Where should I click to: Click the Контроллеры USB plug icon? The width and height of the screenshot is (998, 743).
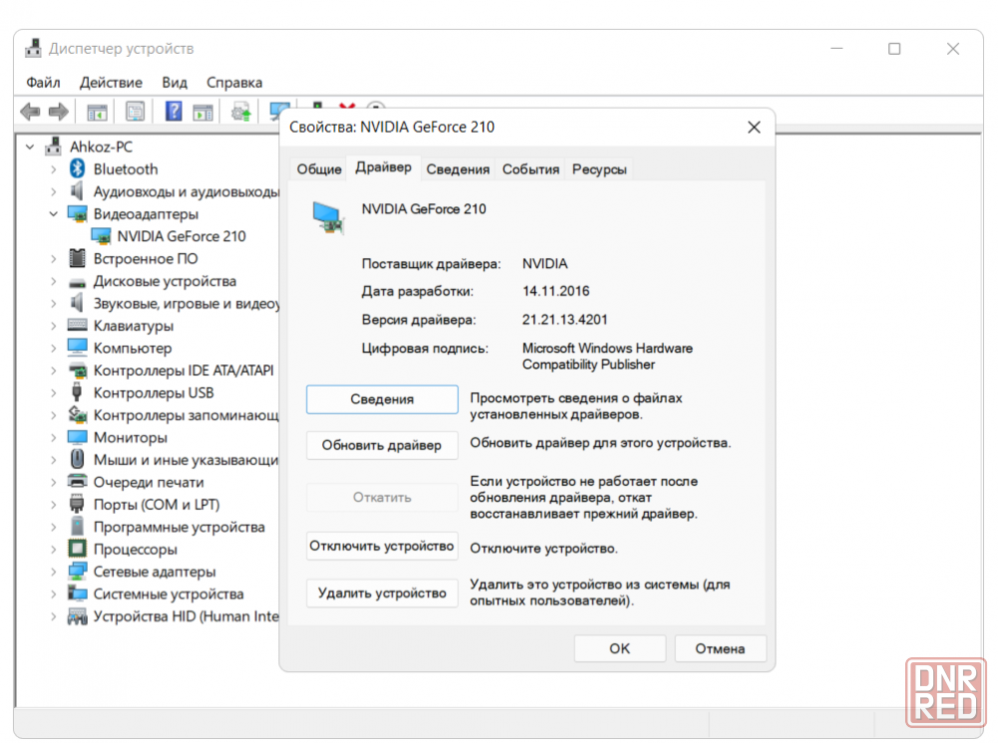(77, 393)
